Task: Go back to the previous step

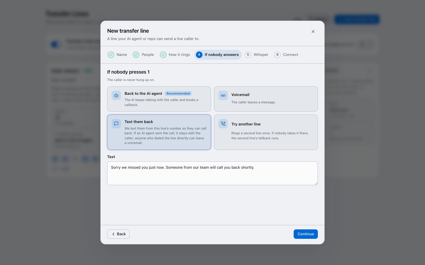Action: pyautogui.click(x=118, y=234)
